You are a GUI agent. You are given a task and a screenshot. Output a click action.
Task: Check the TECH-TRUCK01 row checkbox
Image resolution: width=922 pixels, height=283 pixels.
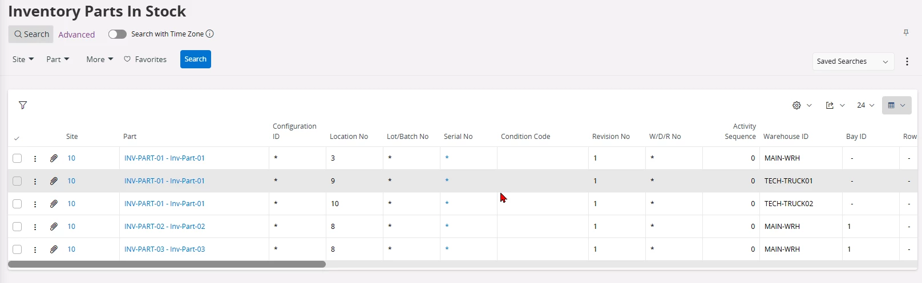17,181
